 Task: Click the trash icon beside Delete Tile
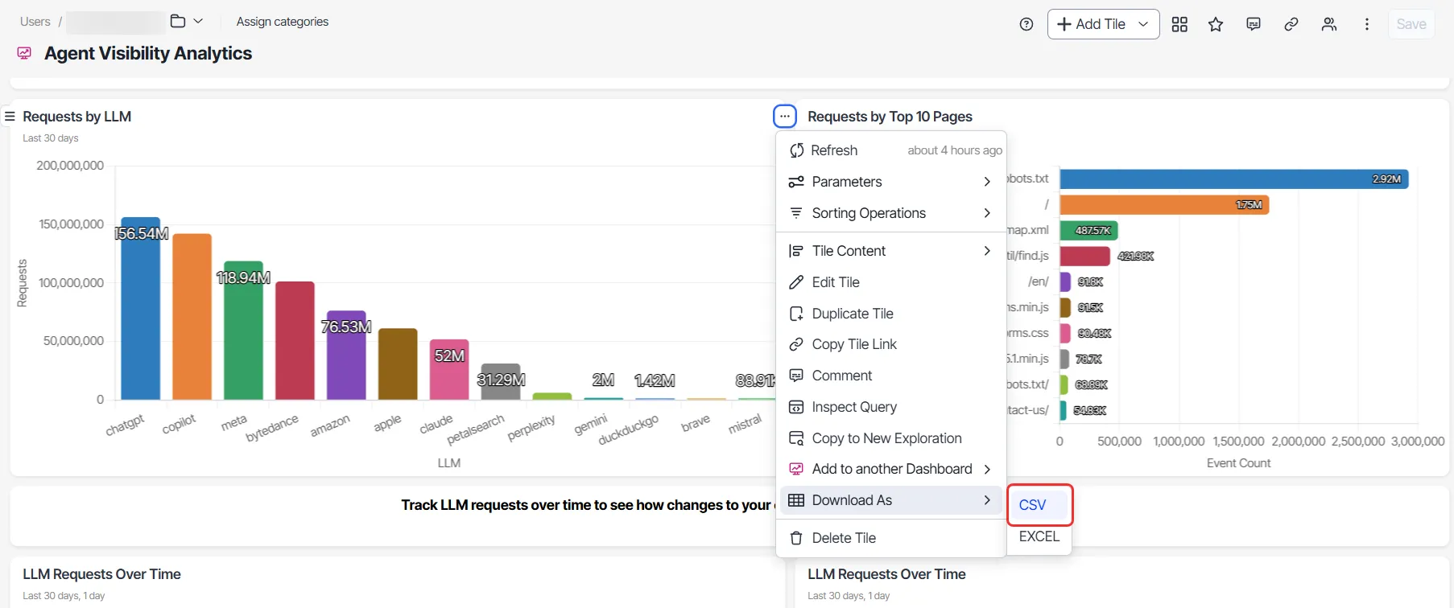[796, 538]
